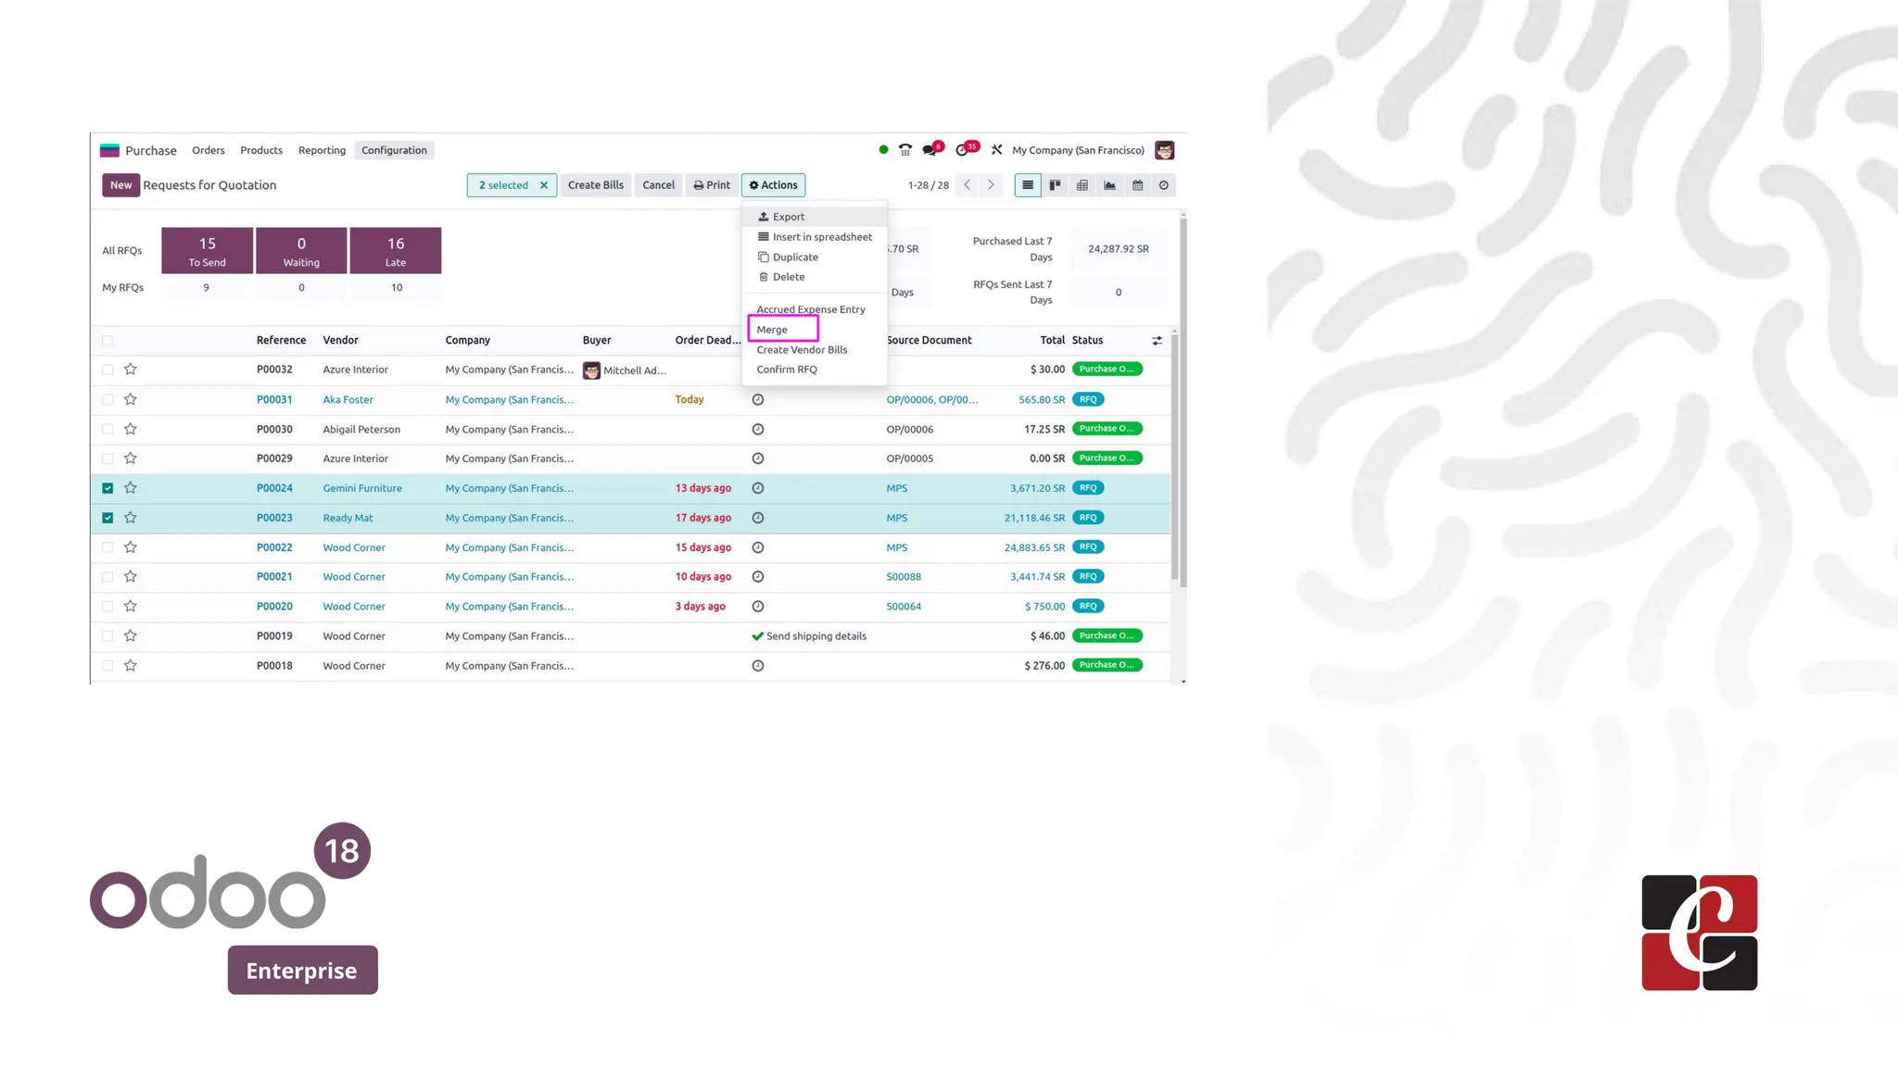Image resolution: width=1898 pixels, height=1067 pixels.
Task: Select Confirm RFQ in the Actions menu
Action: click(787, 370)
